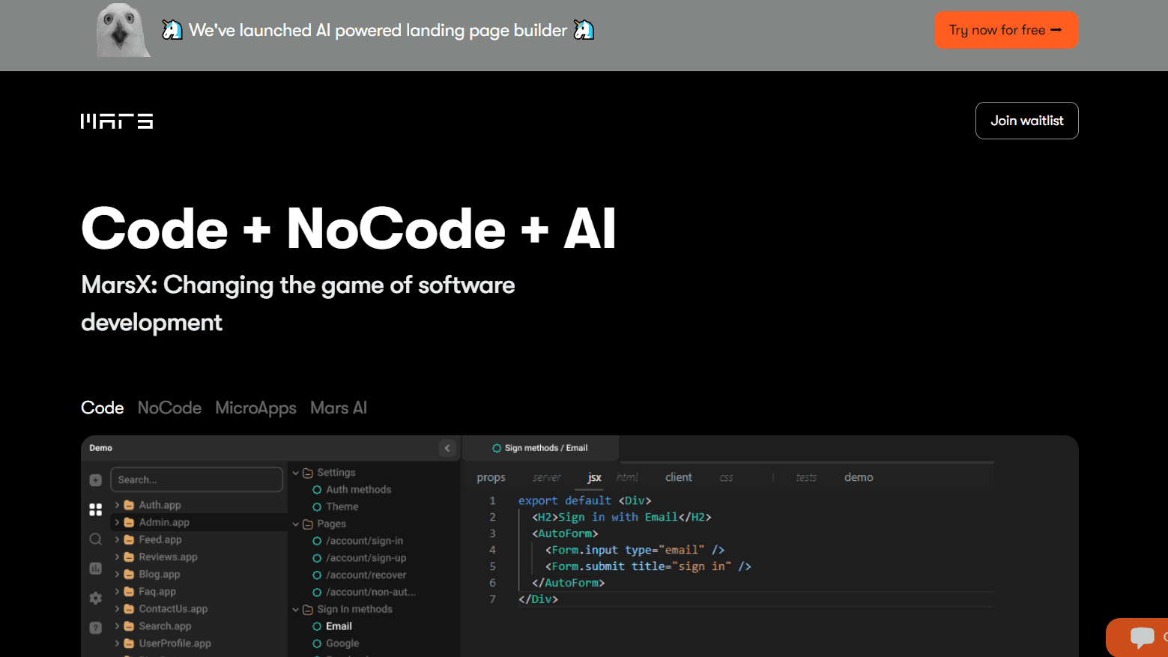Select the Email sign-in method
Viewport: 1168px width, 657px height.
pyautogui.click(x=338, y=626)
